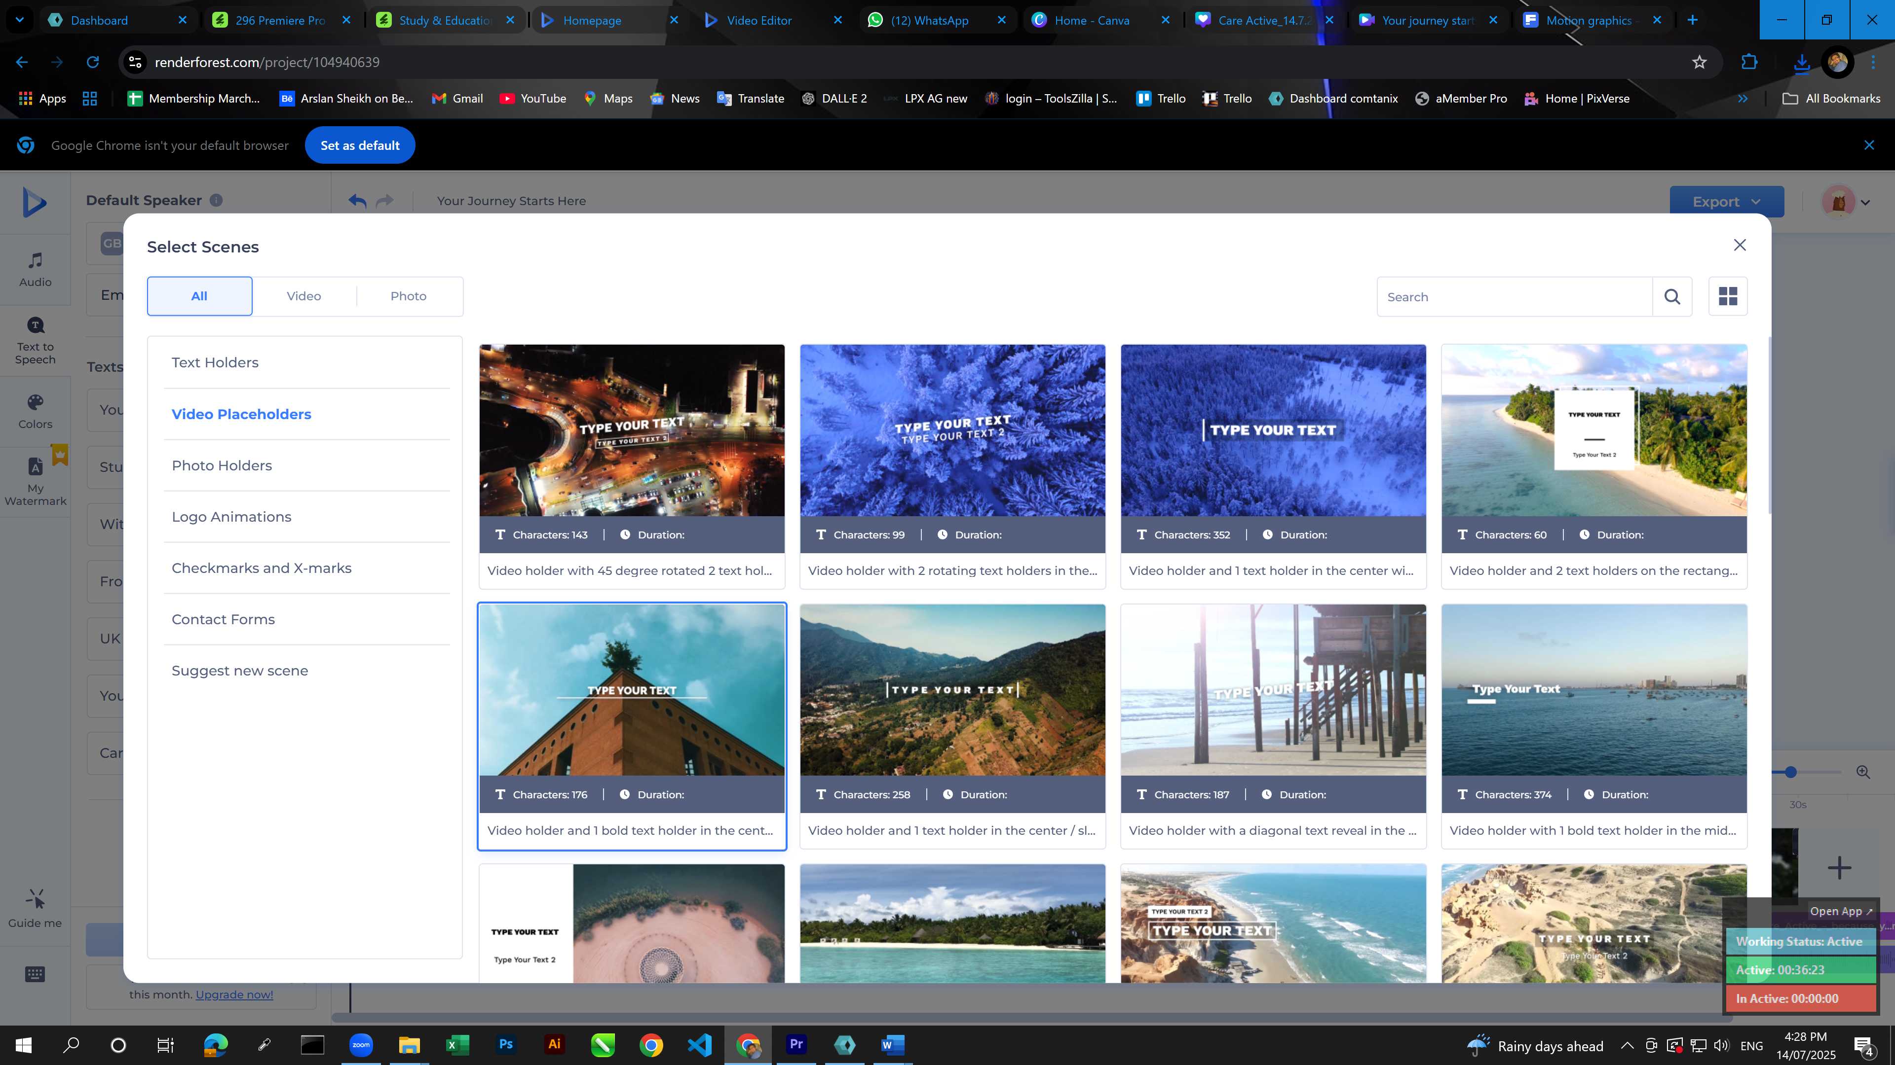Open the Export dropdown button
Screen dimensions: 1895x1065
pyautogui.click(x=1727, y=201)
